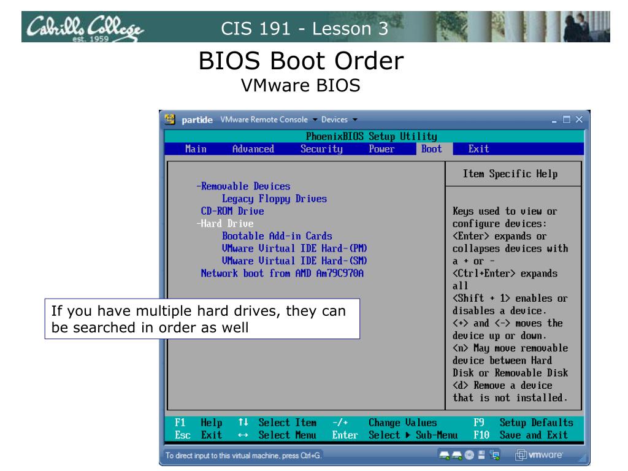This screenshot has height=471, width=628.
Task: Click the Select Menu key hint
Action: pyautogui.click(x=277, y=435)
